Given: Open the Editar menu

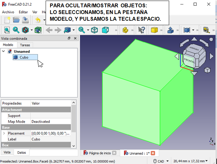Looking at the screenshot, I should tap(23, 12).
